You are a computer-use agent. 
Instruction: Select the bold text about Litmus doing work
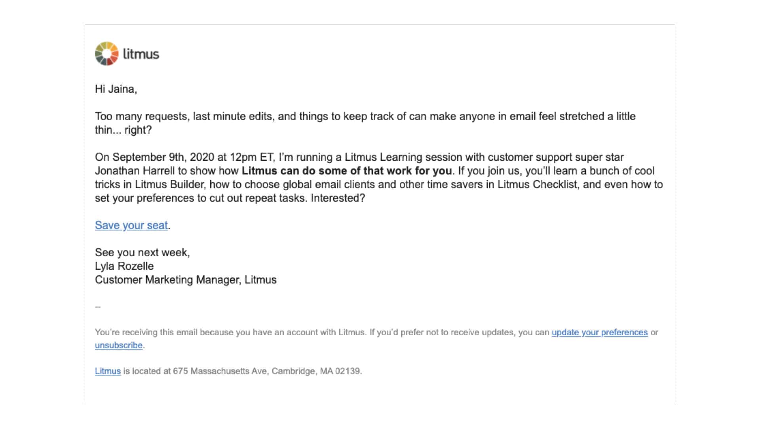(346, 171)
